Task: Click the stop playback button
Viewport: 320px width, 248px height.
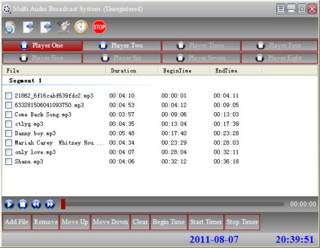Action: pyautogui.click(x=23, y=204)
